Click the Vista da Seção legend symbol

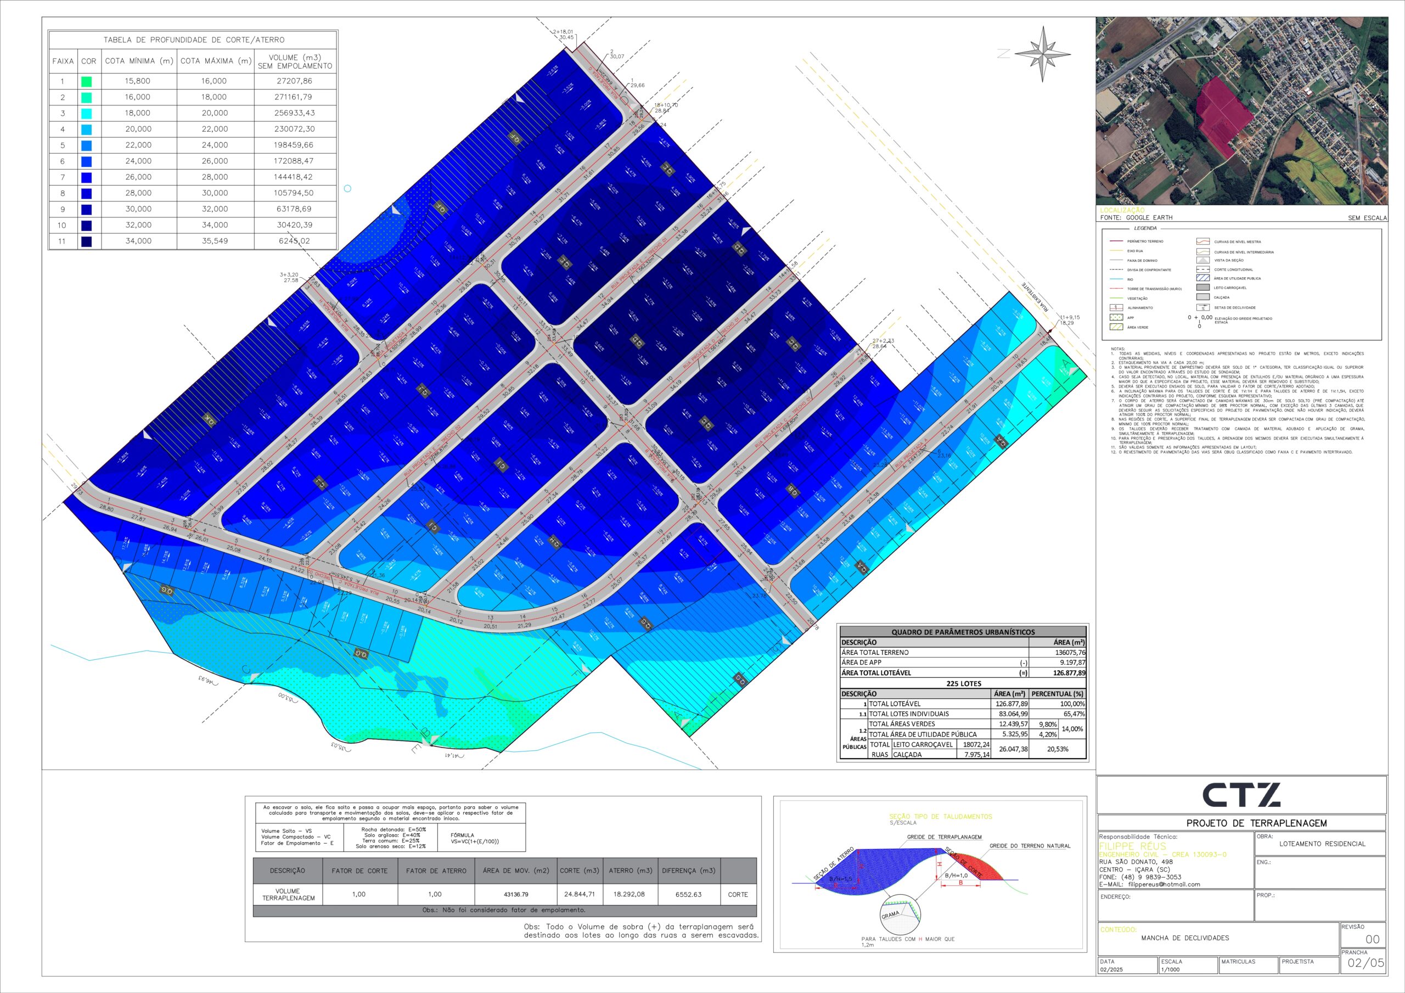point(1202,260)
